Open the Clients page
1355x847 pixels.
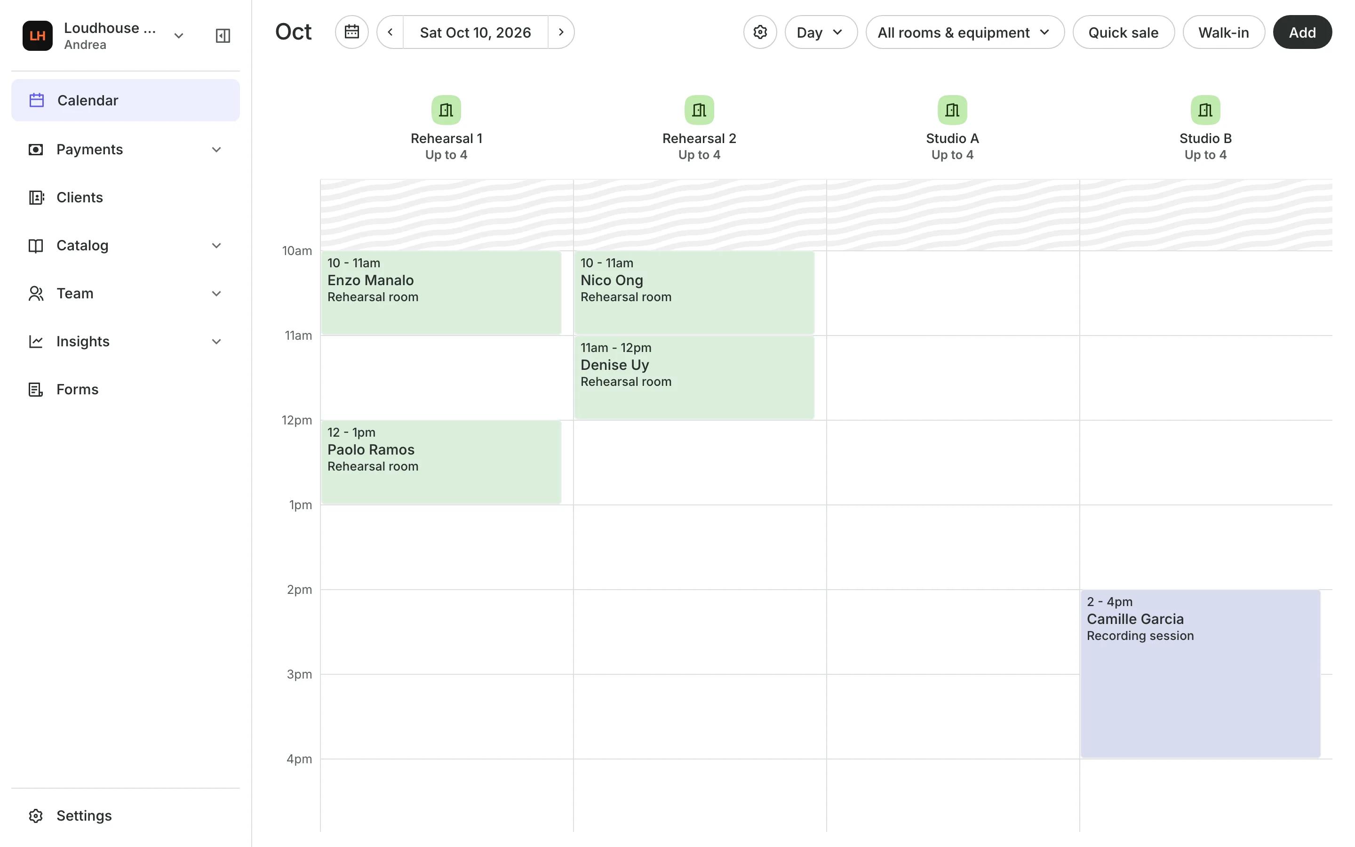pos(126,197)
